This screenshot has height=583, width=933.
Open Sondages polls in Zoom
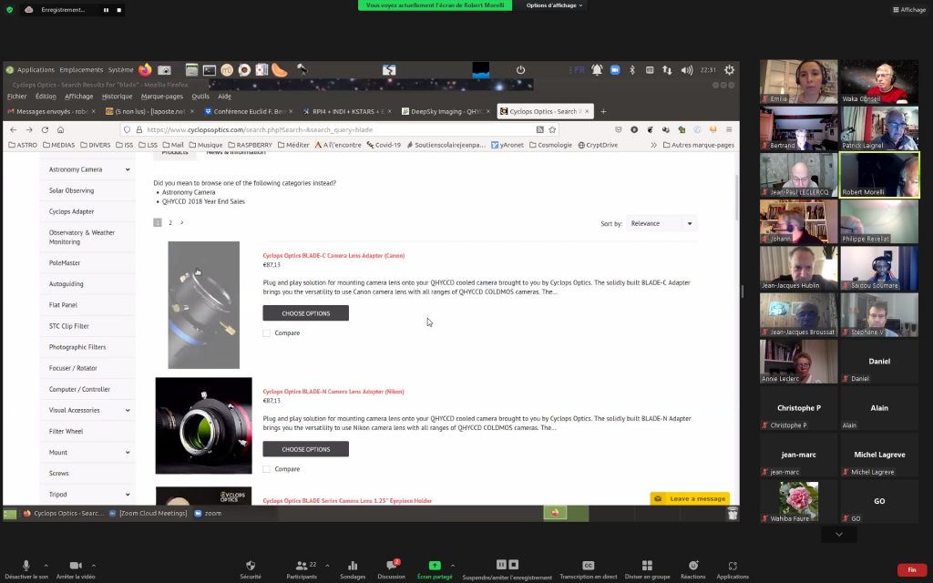coord(353,569)
